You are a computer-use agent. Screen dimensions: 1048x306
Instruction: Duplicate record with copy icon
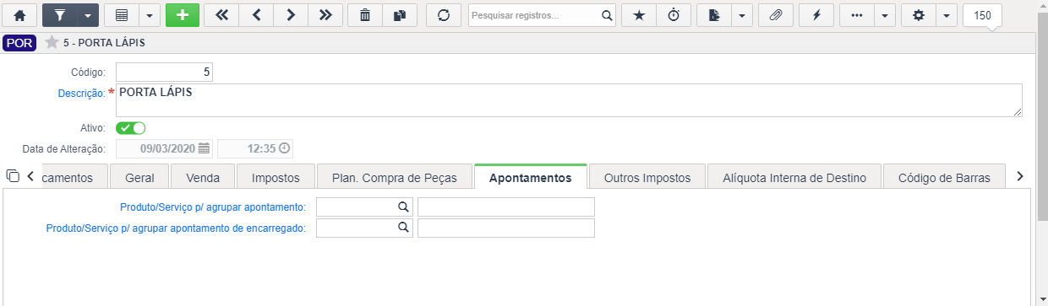[x=400, y=15]
